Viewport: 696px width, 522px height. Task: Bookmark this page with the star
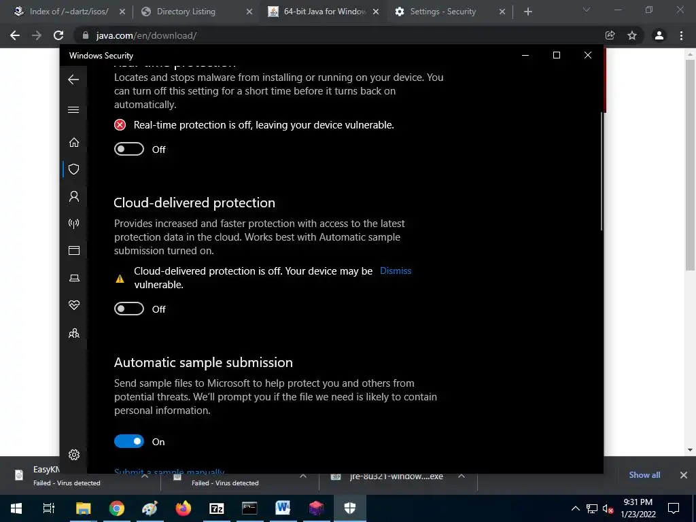[632, 35]
